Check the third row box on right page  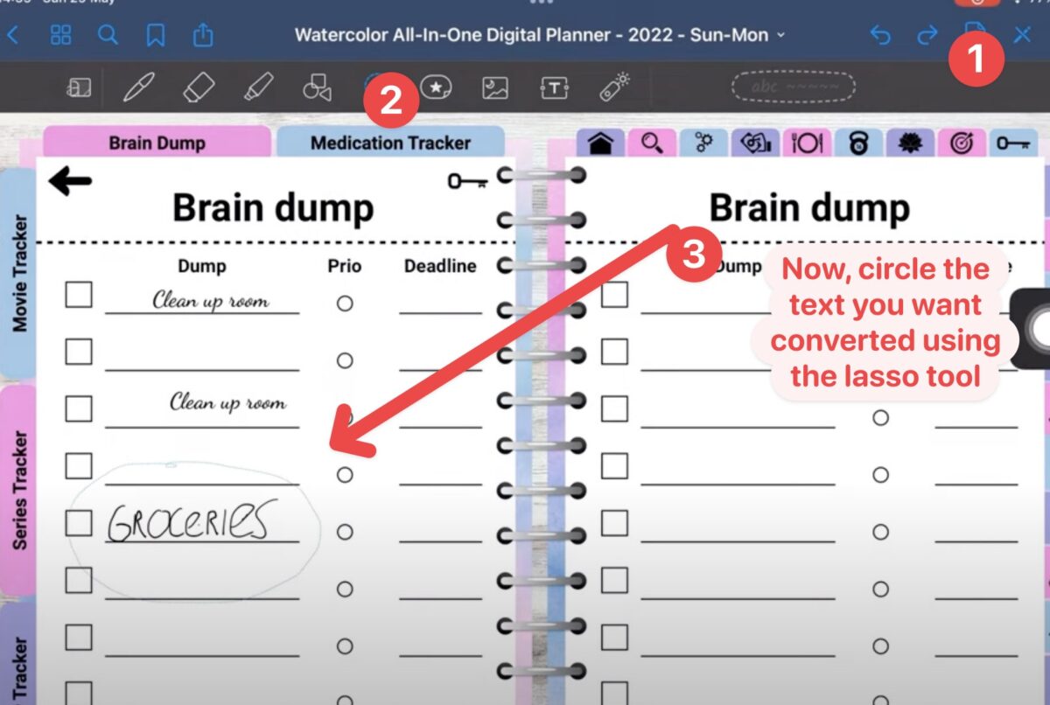click(x=615, y=408)
